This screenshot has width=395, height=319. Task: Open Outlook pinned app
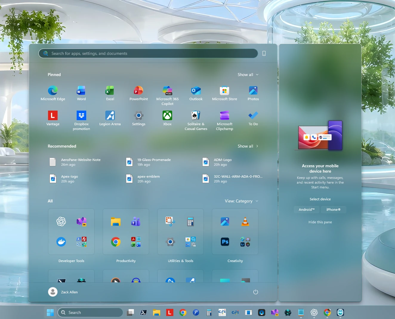click(x=196, y=93)
